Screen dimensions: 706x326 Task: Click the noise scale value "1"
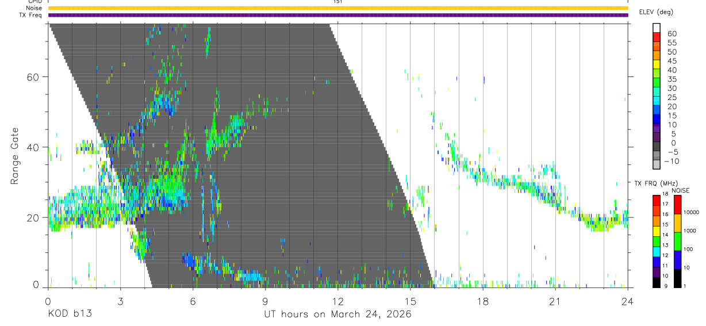pos(685,286)
